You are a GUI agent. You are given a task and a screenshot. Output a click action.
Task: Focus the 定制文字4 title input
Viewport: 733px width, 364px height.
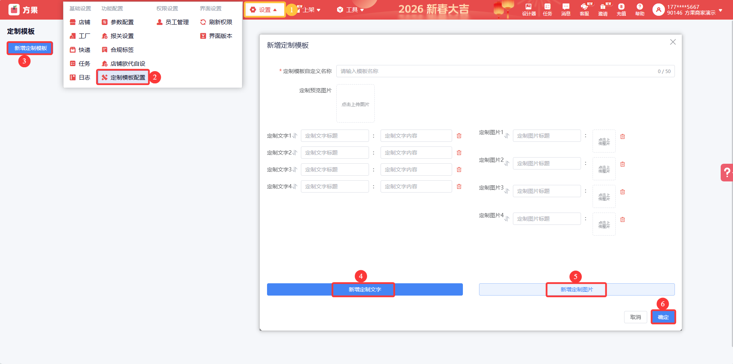click(x=335, y=186)
